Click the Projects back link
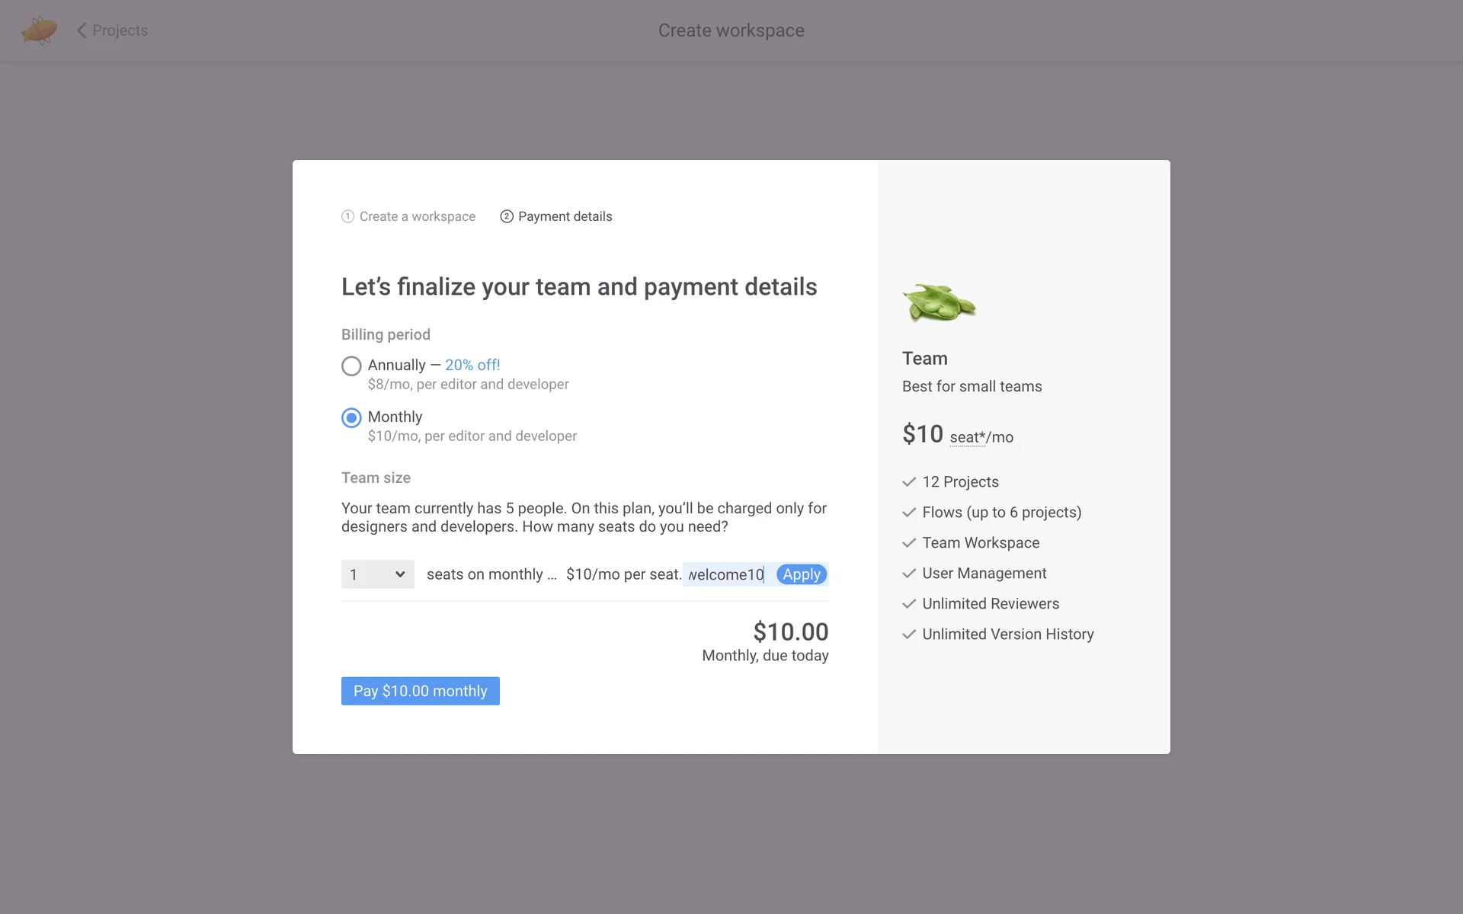Screen dimensions: 1463x914 click(x=120, y=30)
